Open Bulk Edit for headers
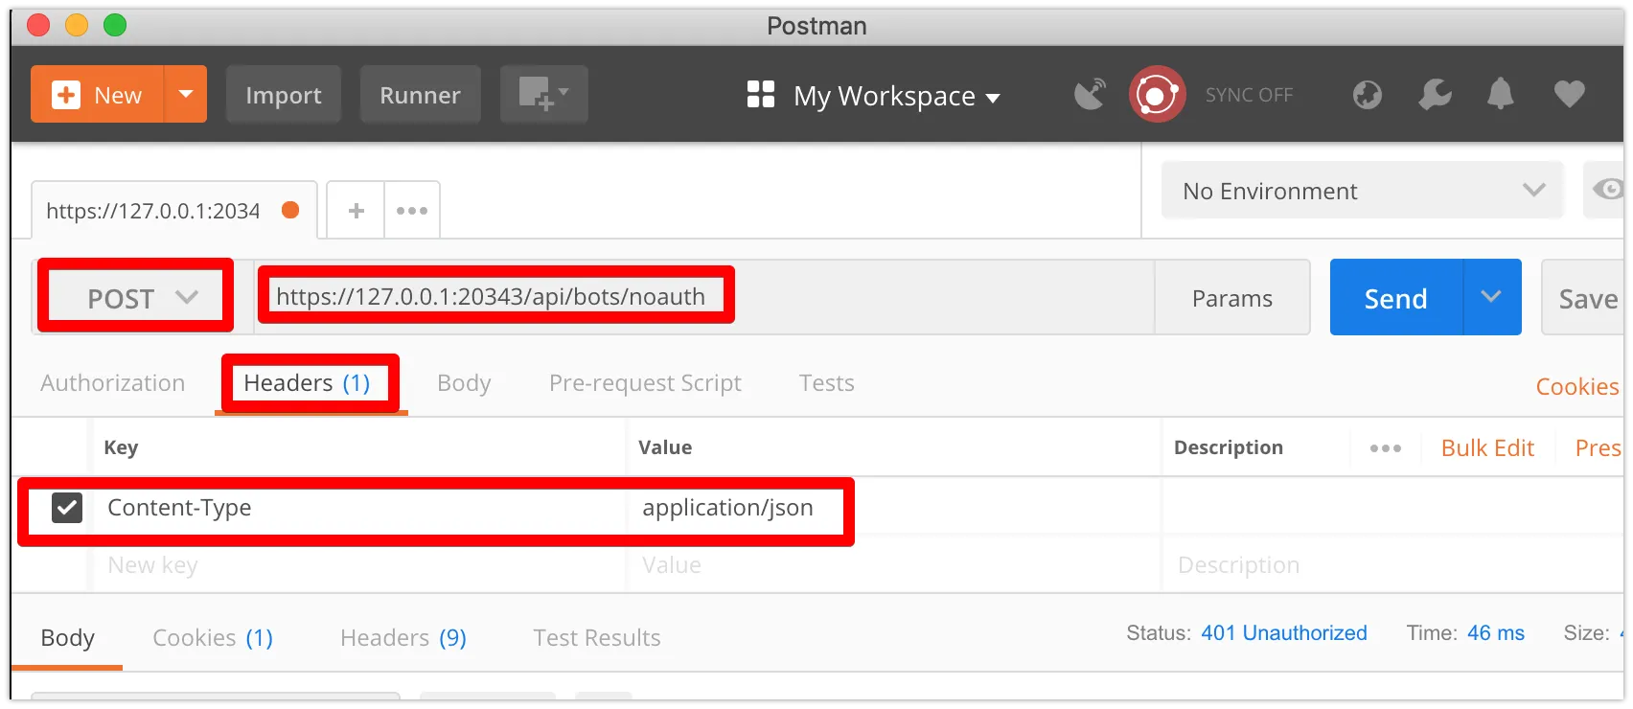 [x=1487, y=447]
